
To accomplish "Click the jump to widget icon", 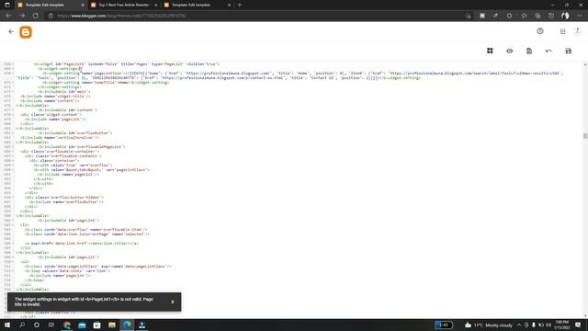I will coord(490,51).
